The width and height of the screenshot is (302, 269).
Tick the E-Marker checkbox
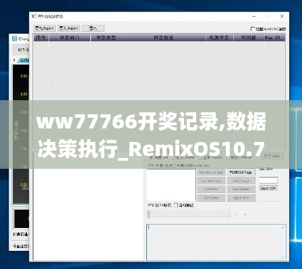[228, 157]
